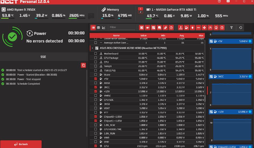Click the CPU temperature load bar

(8, 18)
